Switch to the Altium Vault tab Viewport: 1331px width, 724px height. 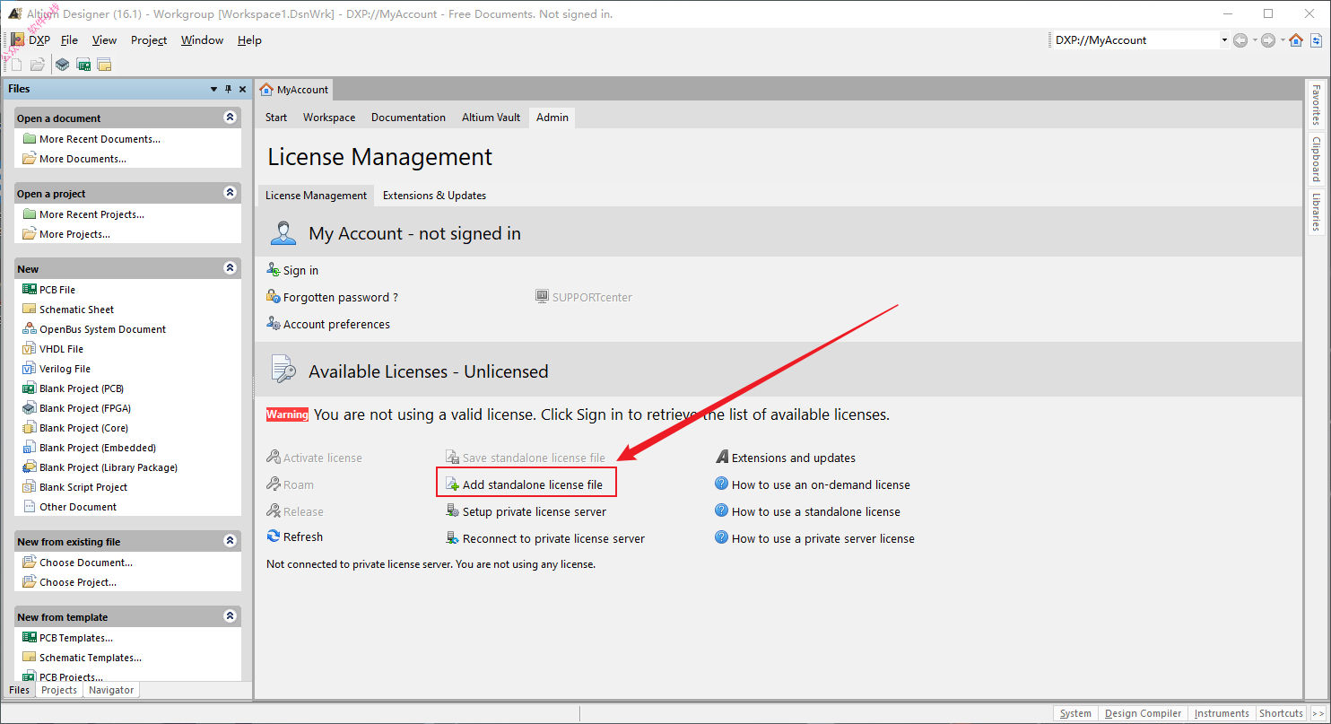point(492,118)
